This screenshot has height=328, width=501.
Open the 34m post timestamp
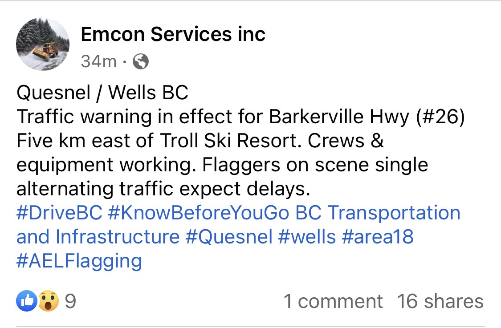coord(98,61)
